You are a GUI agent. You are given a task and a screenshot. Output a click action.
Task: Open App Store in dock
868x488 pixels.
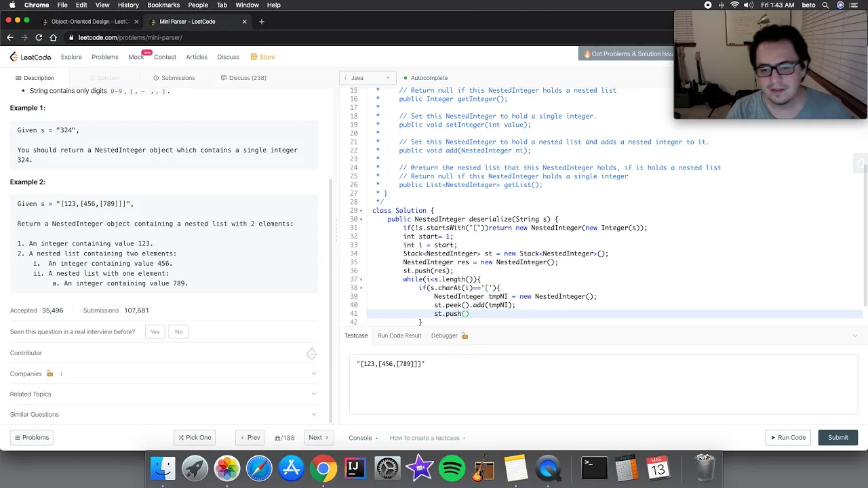click(292, 468)
